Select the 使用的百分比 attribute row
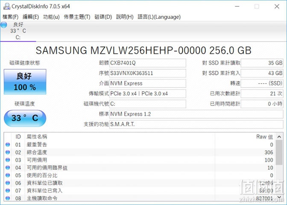287x205 pixels. pos(140,176)
